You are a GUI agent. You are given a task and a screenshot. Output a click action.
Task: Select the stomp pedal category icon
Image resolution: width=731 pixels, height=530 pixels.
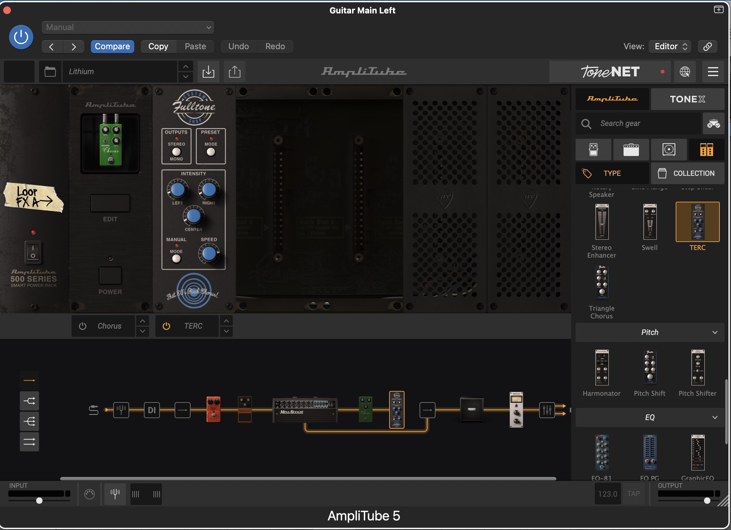tap(593, 150)
